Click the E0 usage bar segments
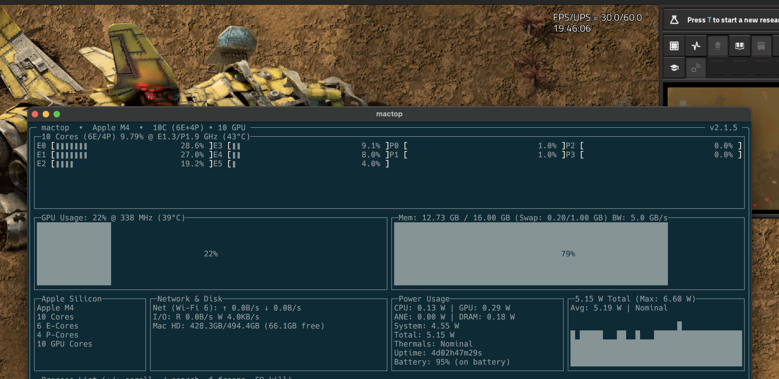The width and height of the screenshot is (779, 379). click(x=72, y=146)
